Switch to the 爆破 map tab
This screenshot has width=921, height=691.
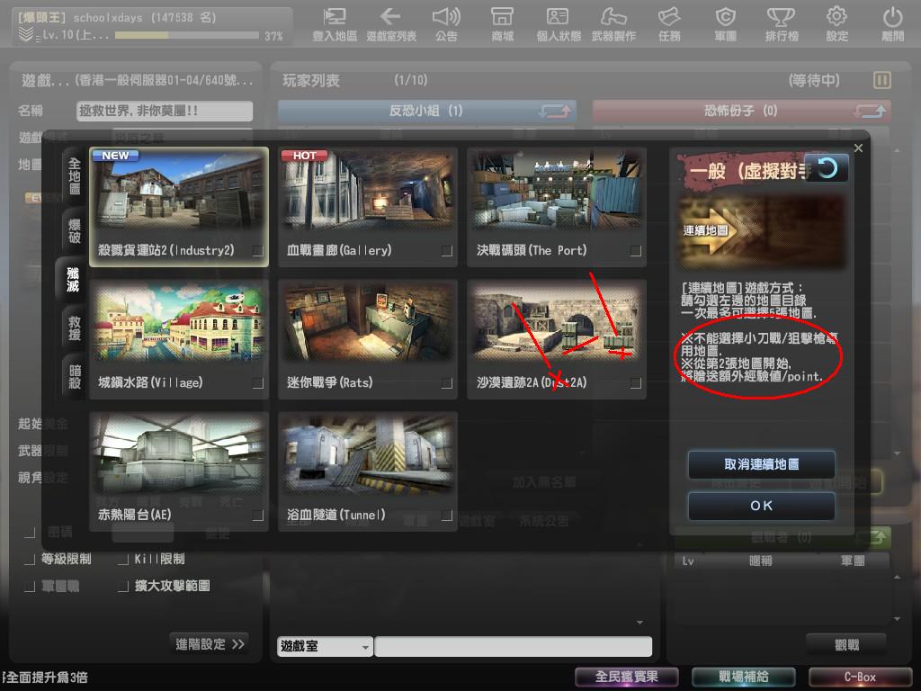(x=74, y=231)
